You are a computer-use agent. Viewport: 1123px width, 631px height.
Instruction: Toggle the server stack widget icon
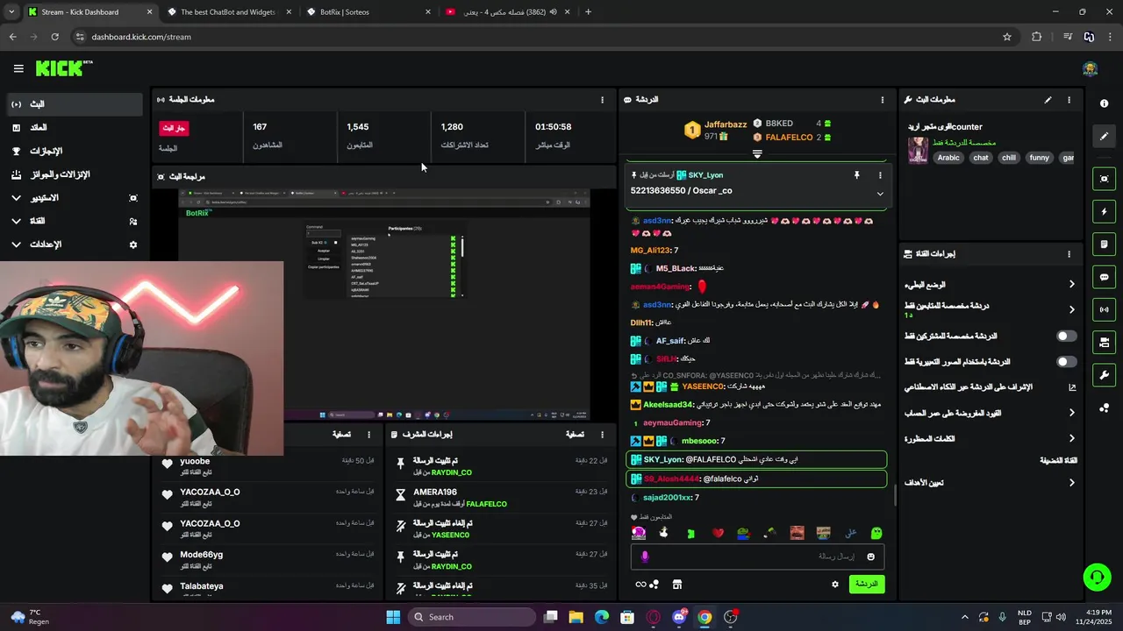(1104, 342)
